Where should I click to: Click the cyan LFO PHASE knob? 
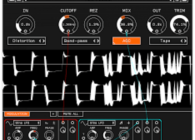click(124, 135)
